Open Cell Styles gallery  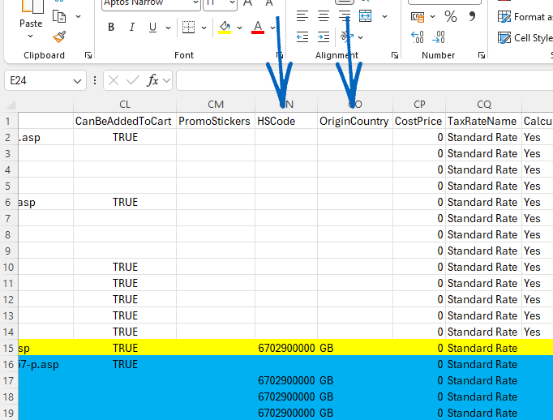(x=525, y=37)
